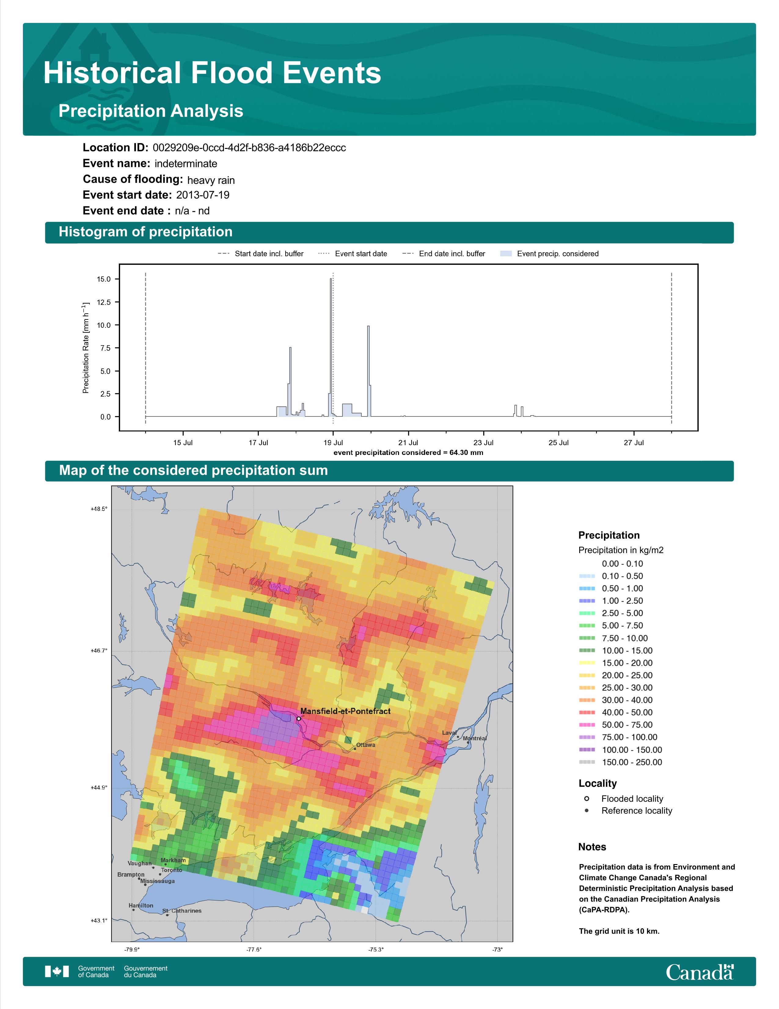Click the 50.00 - 75.00 precipitation swatch
Viewport: 779px width, 1009px height.
point(587,725)
